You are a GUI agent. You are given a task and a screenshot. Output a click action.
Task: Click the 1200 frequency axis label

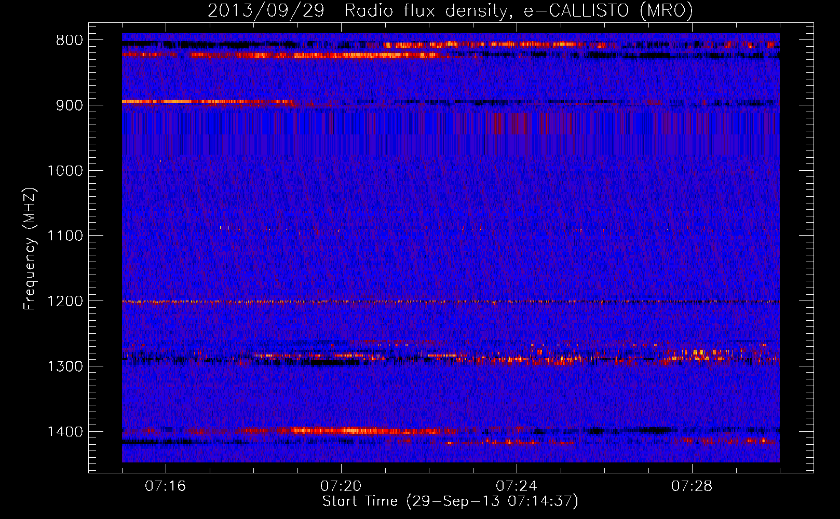pyautogui.click(x=65, y=302)
